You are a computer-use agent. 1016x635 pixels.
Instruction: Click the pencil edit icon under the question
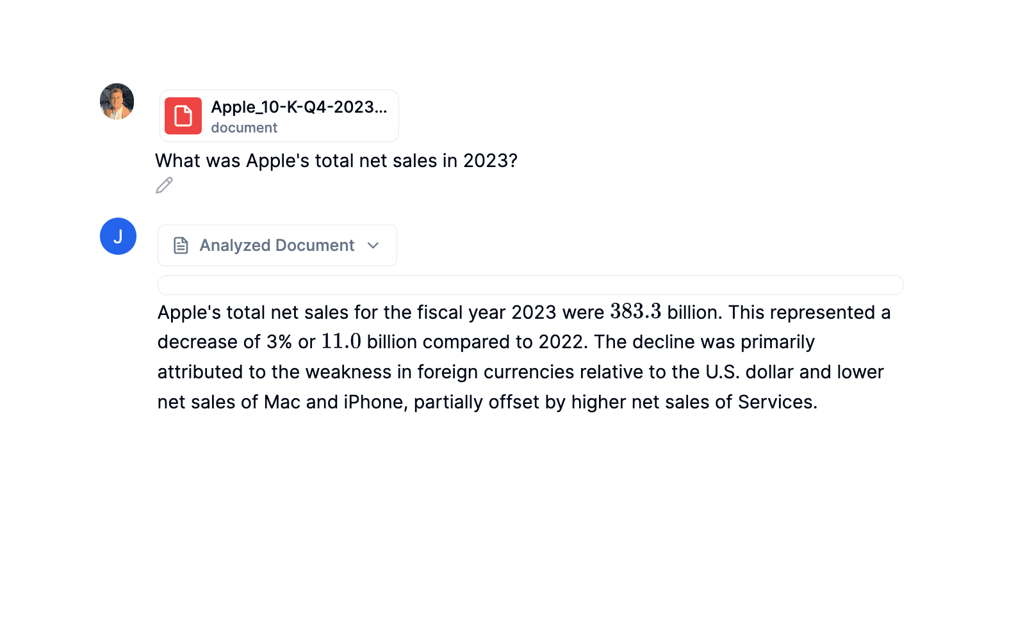(164, 186)
